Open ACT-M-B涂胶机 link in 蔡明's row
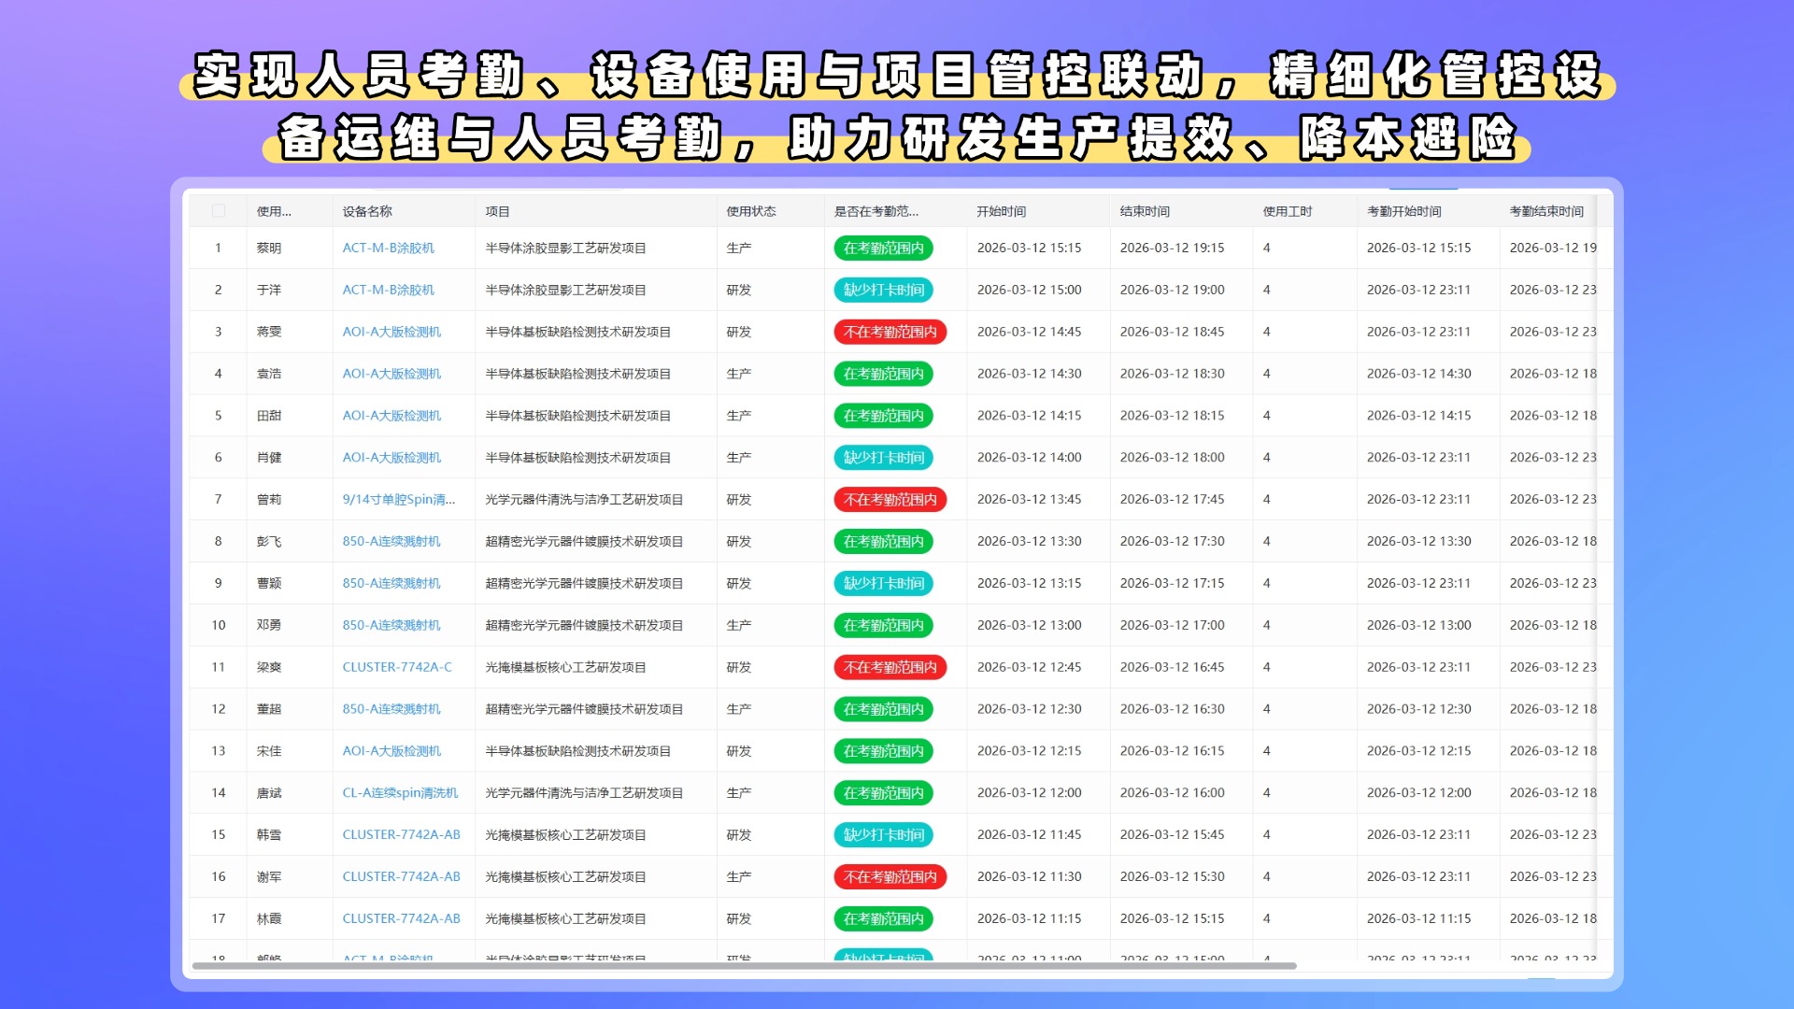Image resolution: width=1794 pixels, height=1009 pixels. pos(389,248)
